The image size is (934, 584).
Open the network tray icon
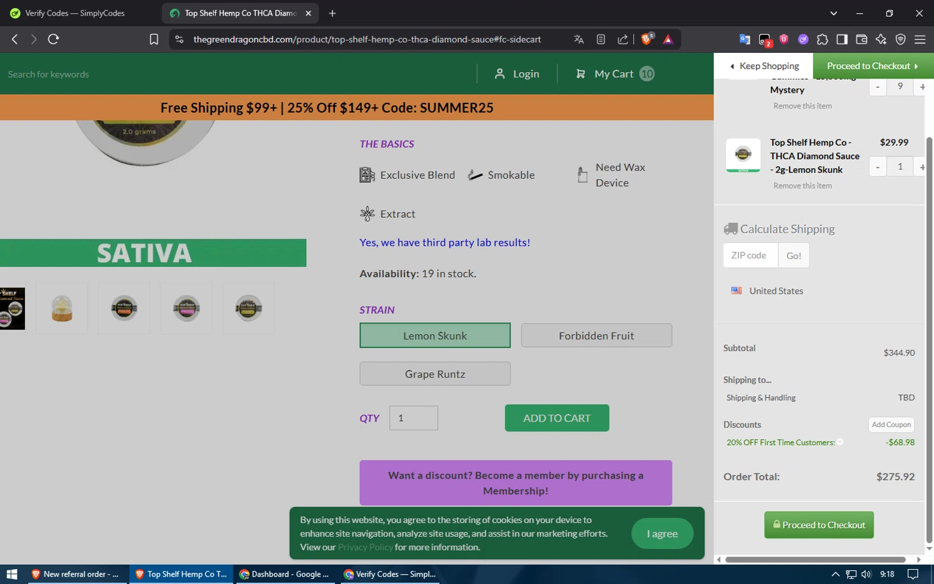tap(851, 574)
